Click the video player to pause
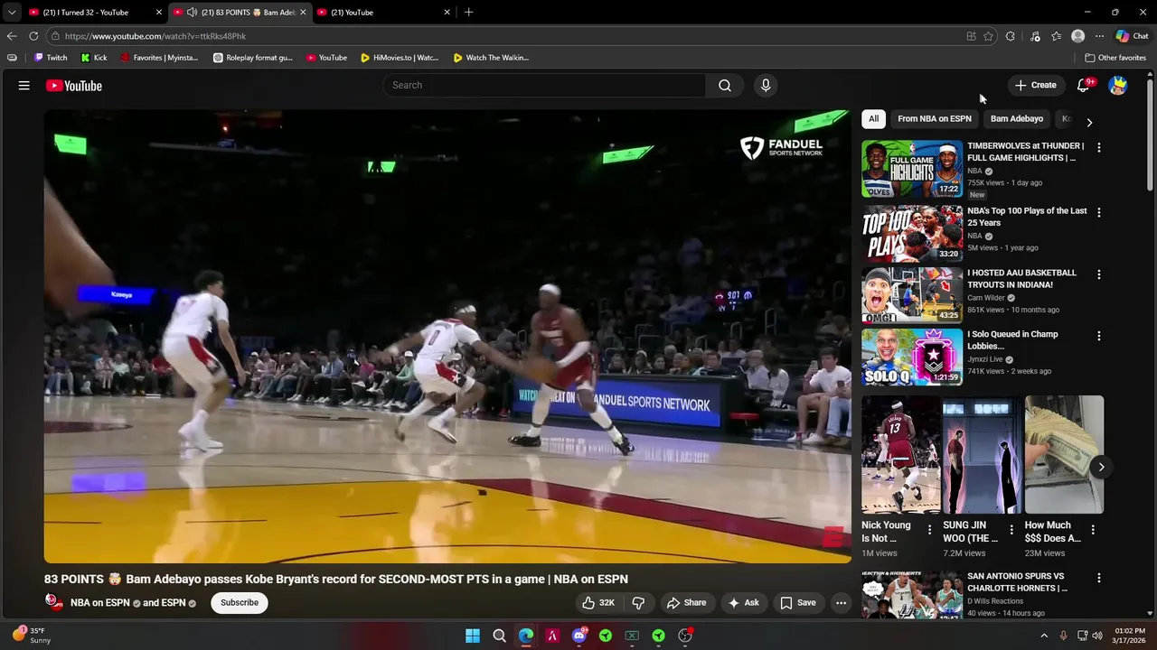Screen dimensions: 1157x650 pyautogui.click(x=447, y=336)
